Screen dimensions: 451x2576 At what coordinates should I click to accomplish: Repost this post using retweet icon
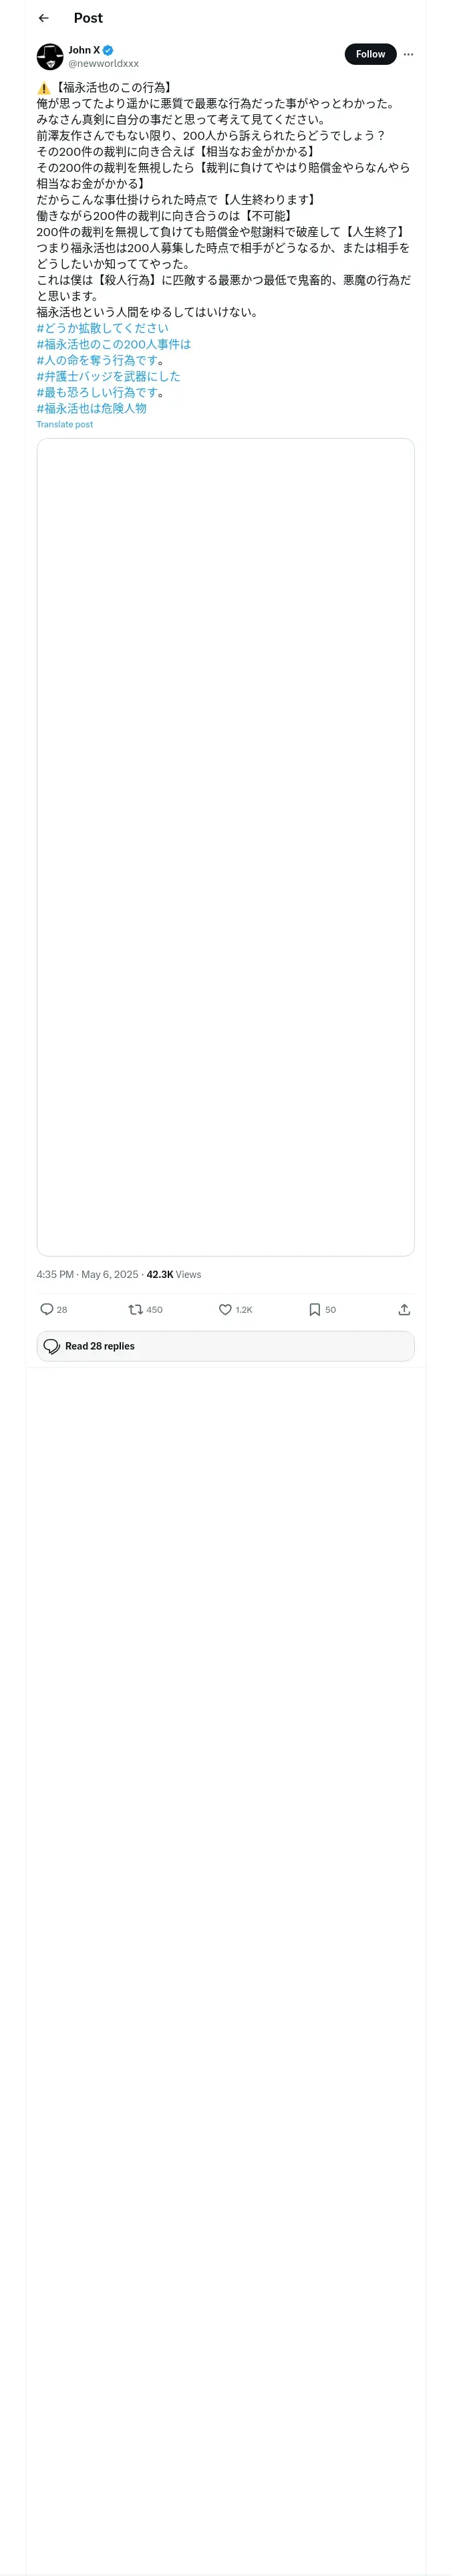click(x=136, y=1309)
